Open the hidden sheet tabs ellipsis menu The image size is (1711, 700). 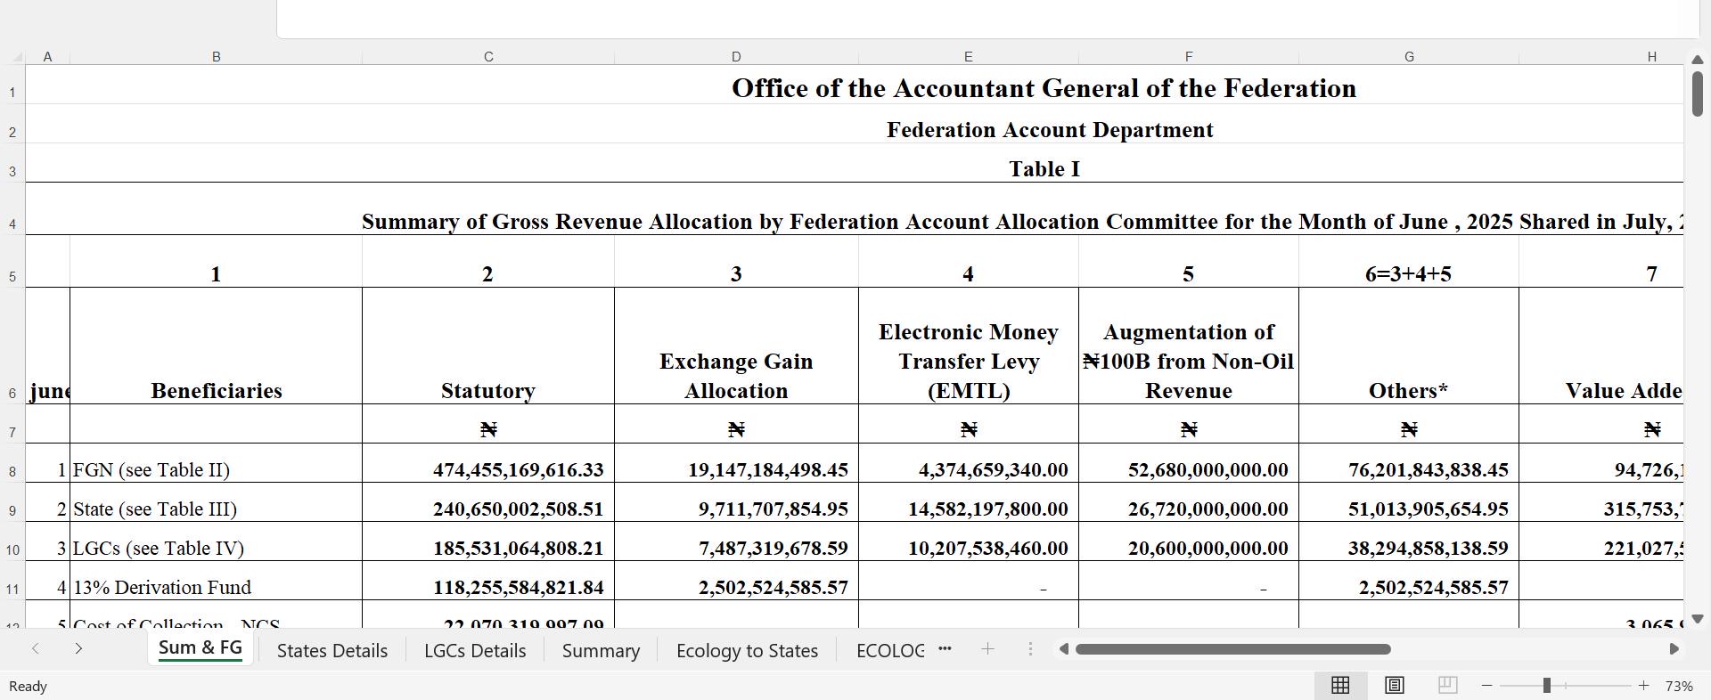tap(946, 649)
